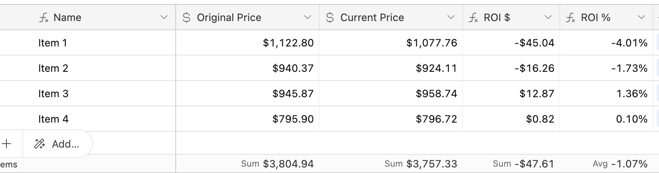Expand the ROI % column menu chevron
Image resolution: width=659 pixels, height=173 pixels.
641,17
